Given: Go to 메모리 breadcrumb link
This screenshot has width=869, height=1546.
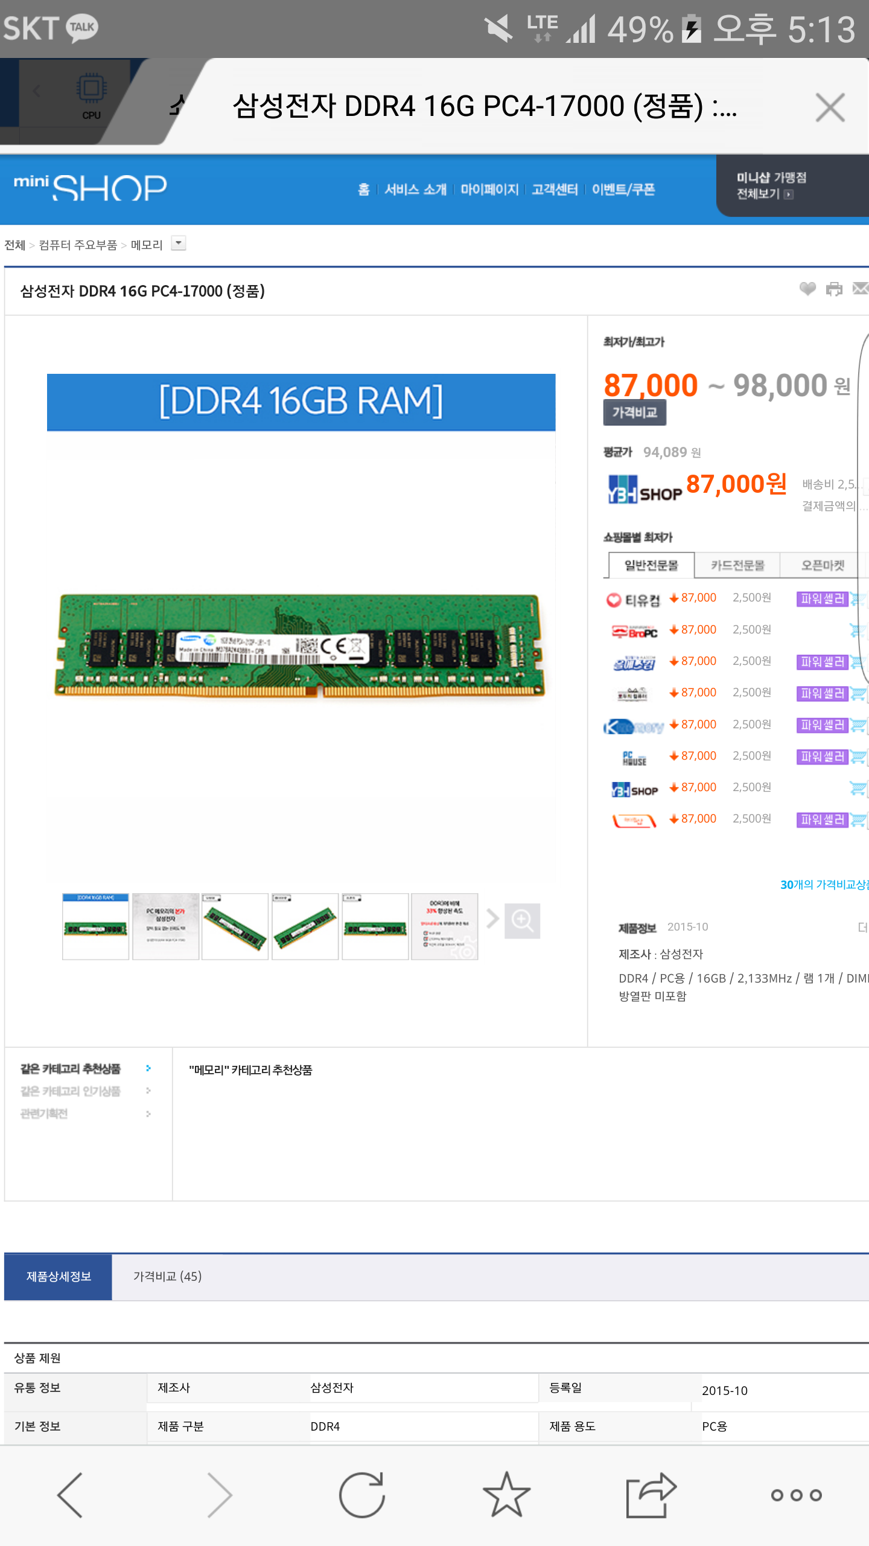Looking at the screenshot, I should [147, 245].
